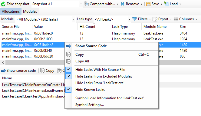Select the row with value 0x00b21000
This screenshot has width=201, height=116.
click(x=101, y=39)
